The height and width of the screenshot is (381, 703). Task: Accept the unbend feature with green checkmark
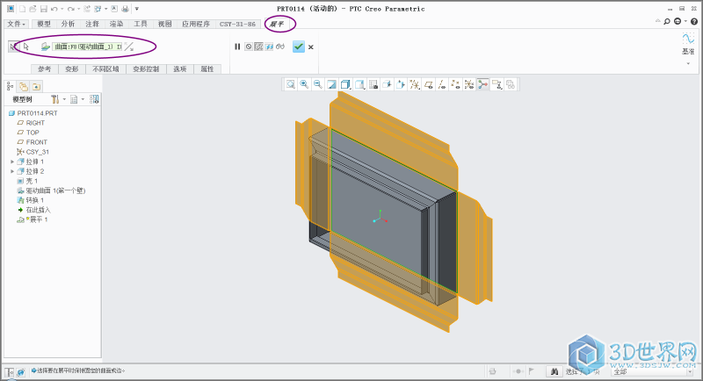coord(299,47)
